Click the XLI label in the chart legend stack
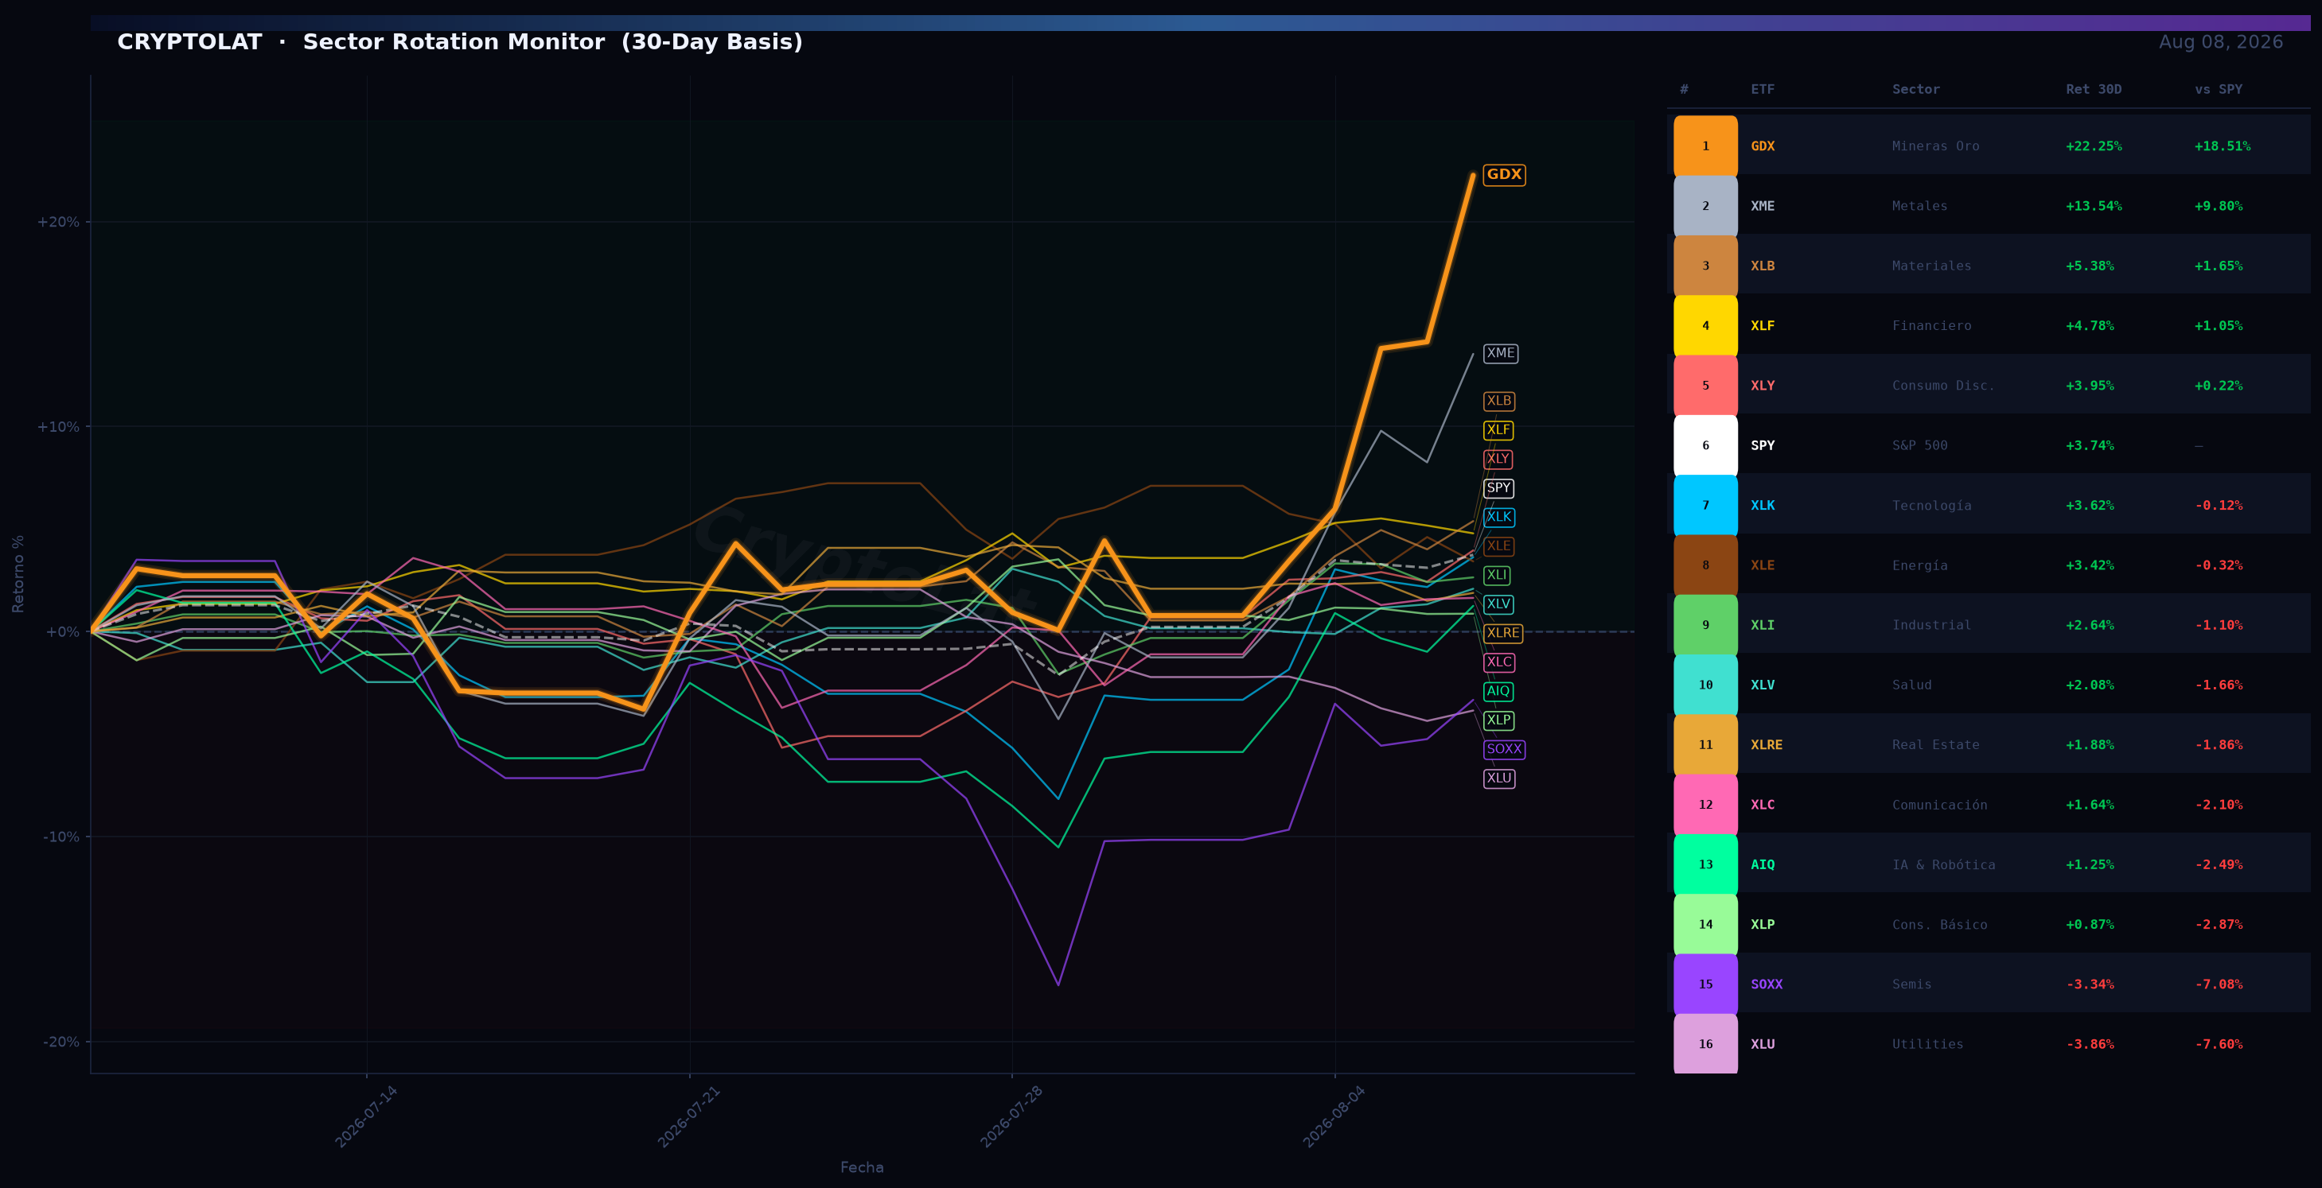Image resolution: width=2322 pixels, height=1188 pixels. point(1496,575)
